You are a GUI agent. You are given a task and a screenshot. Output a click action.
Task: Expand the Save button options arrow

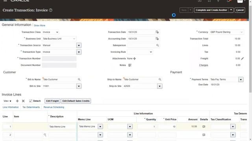tap(191, 10)
